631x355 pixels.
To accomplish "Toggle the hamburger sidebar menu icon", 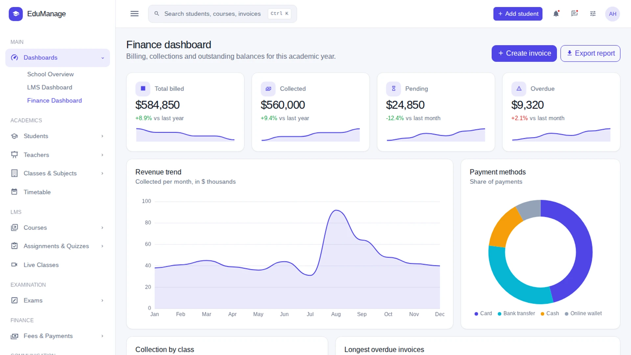I will pos(134,14).
